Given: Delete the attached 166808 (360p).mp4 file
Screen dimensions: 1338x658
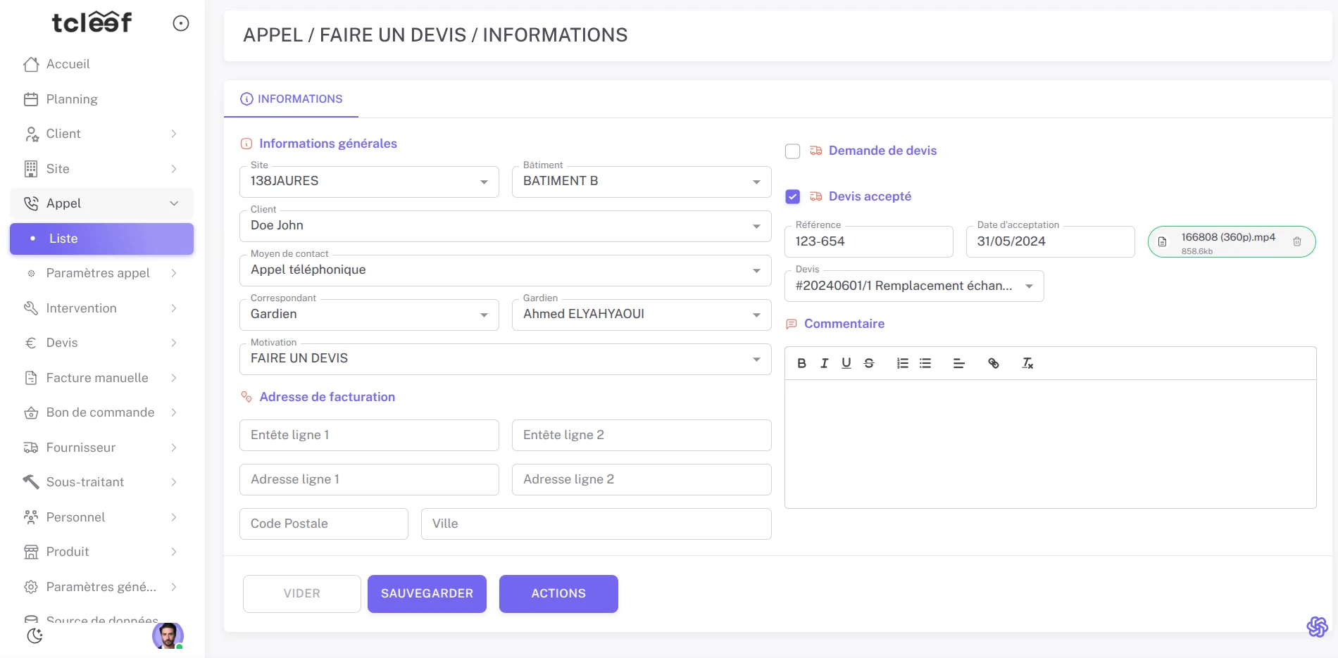Looking at the screenshot, I should pos(1298,241).
